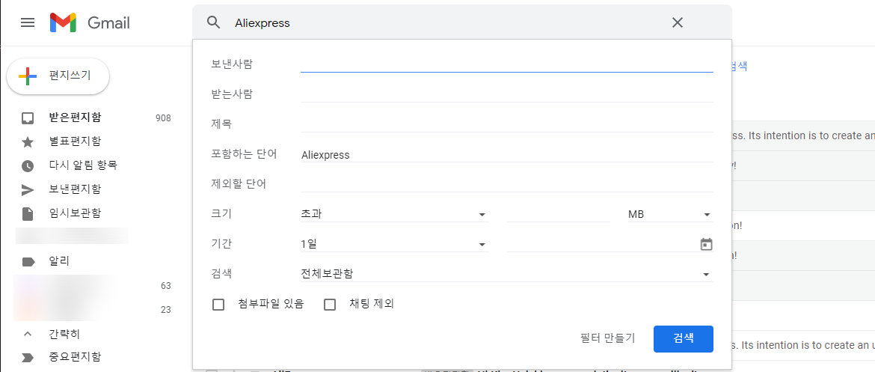Click the 받는사람 recipient input field
Image resolution: width=875 pixels, height=372 pixels.
507,94
